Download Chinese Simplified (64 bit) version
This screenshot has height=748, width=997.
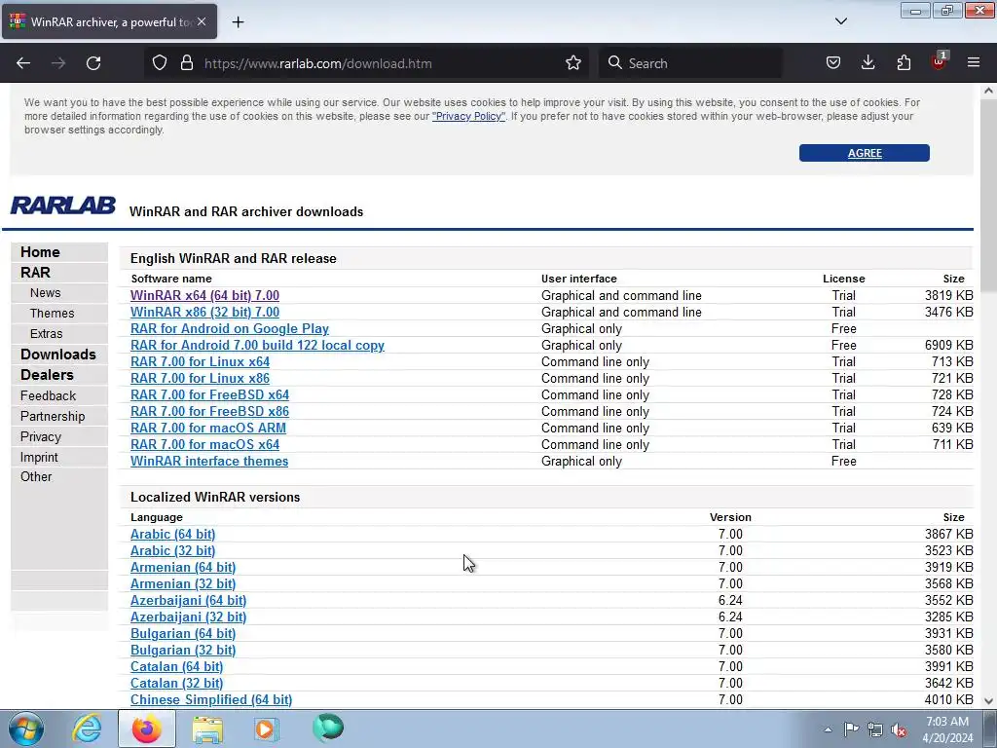point(211,699)
